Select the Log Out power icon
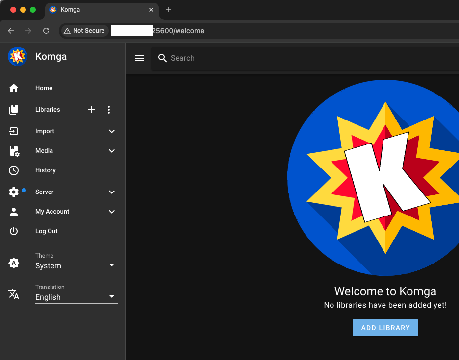 coord(14,231)
